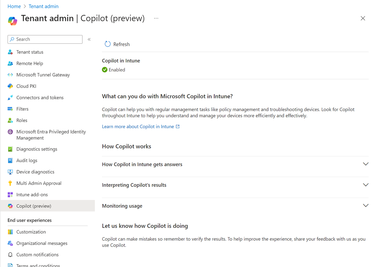Image resolution: width=371 pixels, height=267 pixels.
Task: Select the Multi Admin Approval key icon
Action: tap(10, 183)
